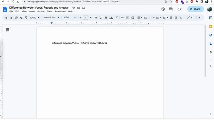Open the text alignment dropdown
214x120 pixels.
point(139,18)
